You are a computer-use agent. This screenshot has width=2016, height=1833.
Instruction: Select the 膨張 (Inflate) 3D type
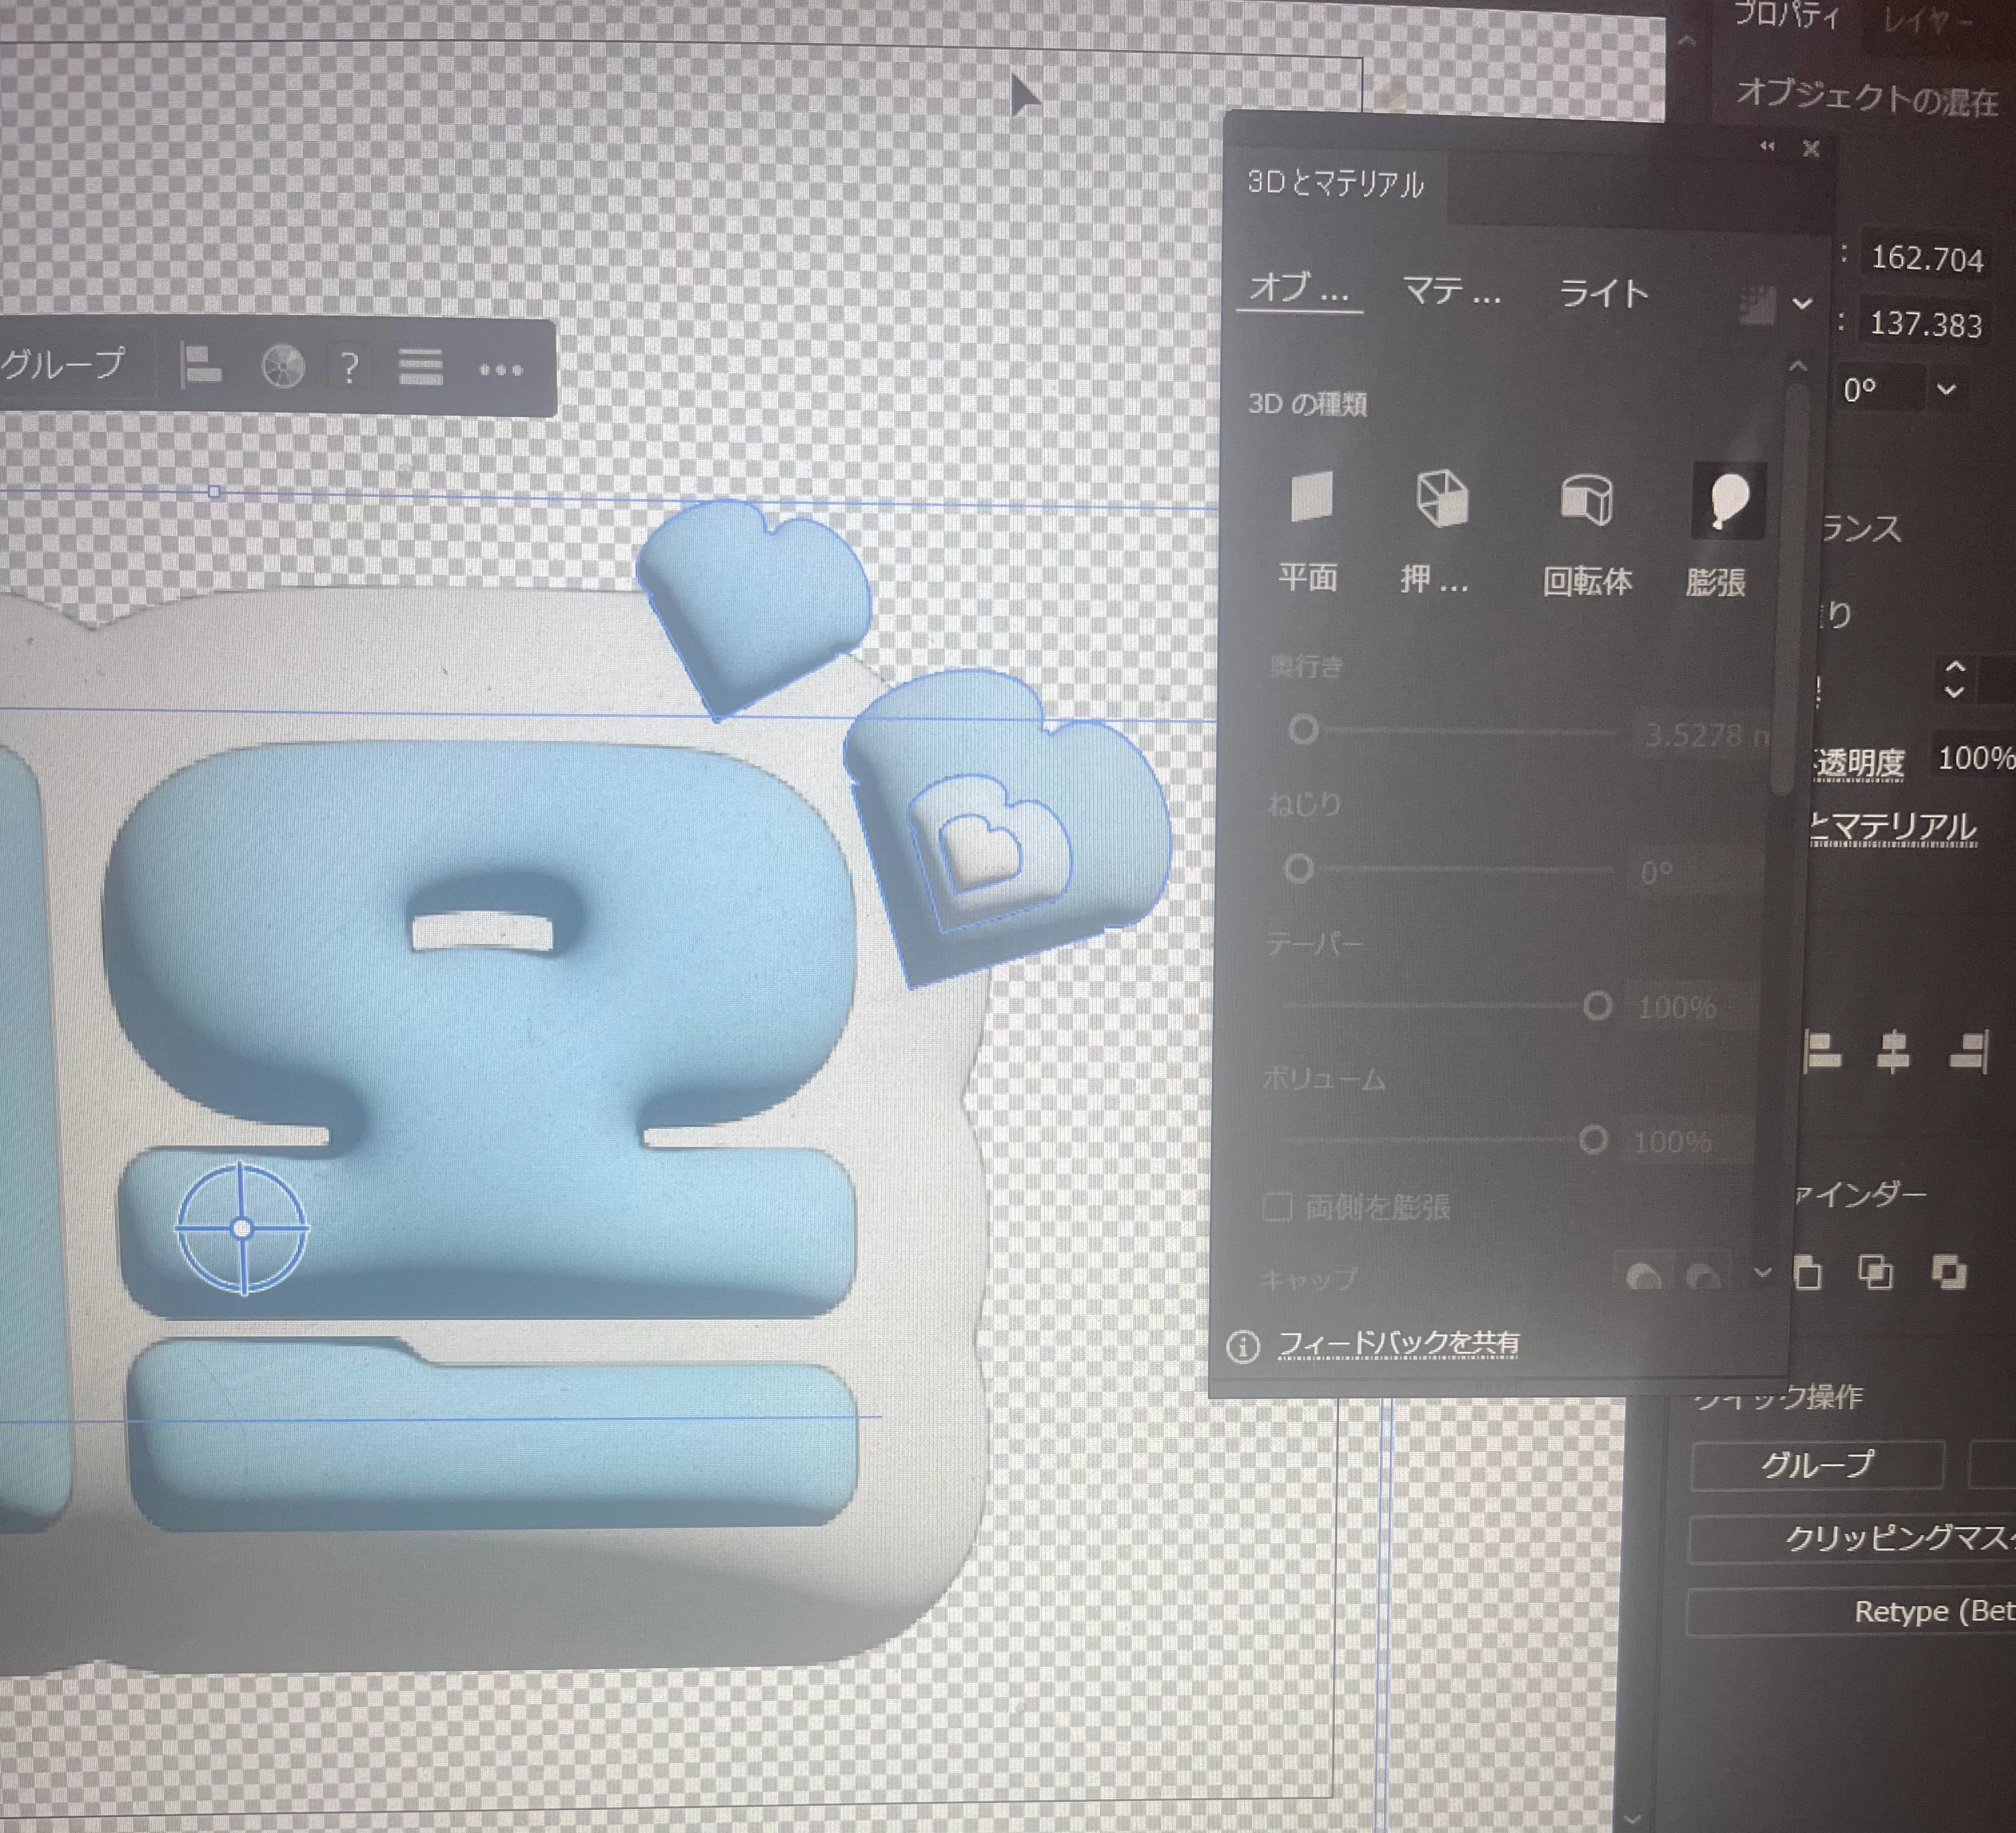point(1728,499)
